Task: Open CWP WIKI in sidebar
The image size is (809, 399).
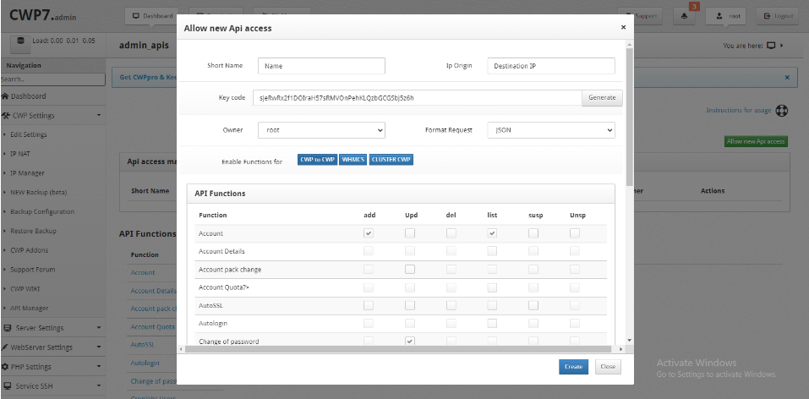Action: [x=25, y=289]
